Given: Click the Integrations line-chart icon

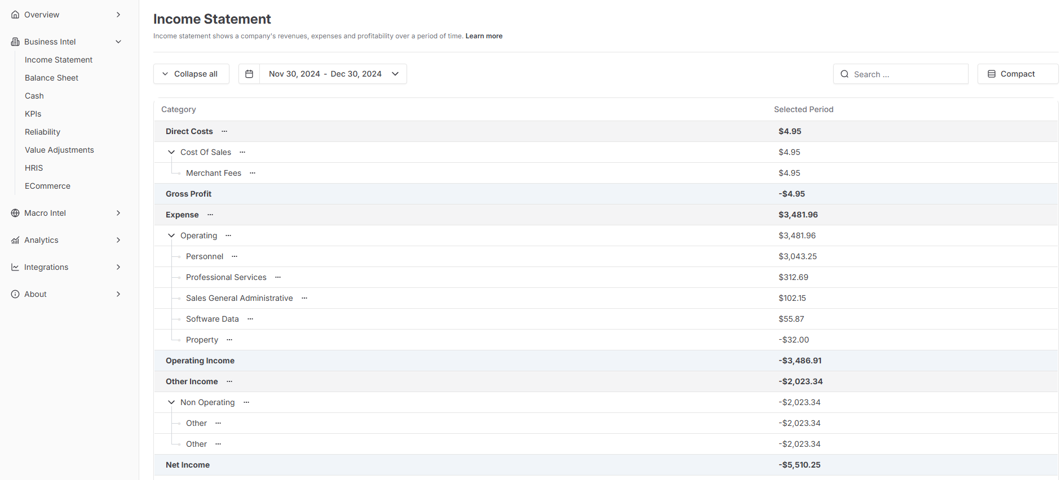Looking at the screenshot, I should point(15,267).
